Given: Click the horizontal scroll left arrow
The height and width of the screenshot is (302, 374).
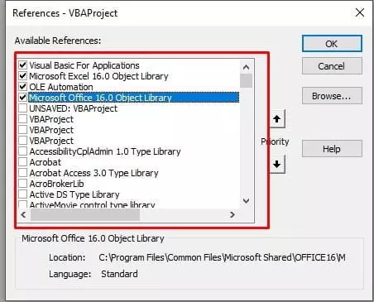Looking at the screenshot, I should (x=24, y=214).
